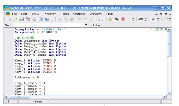The image size is (179, 106).
Task: Save the file using the floppy disk icon
Action: pos(21,19)
